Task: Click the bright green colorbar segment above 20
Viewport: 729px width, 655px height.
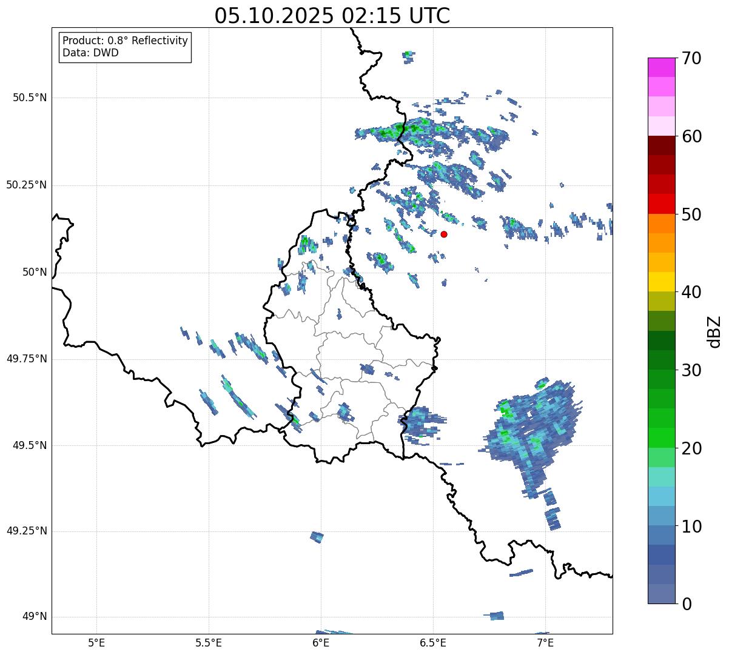Action: click(661, 438)
